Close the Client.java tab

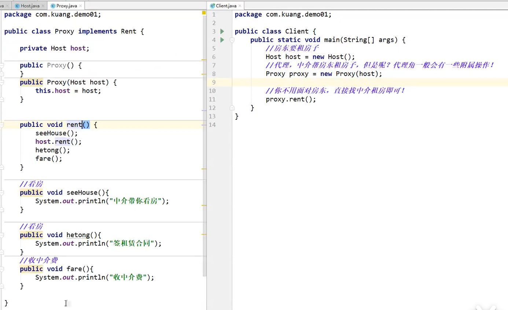(x=240, y=6)
